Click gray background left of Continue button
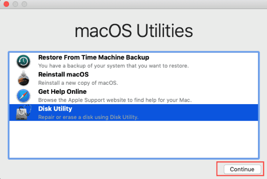This screenshot has width=267, height=179. click(123, 169)
